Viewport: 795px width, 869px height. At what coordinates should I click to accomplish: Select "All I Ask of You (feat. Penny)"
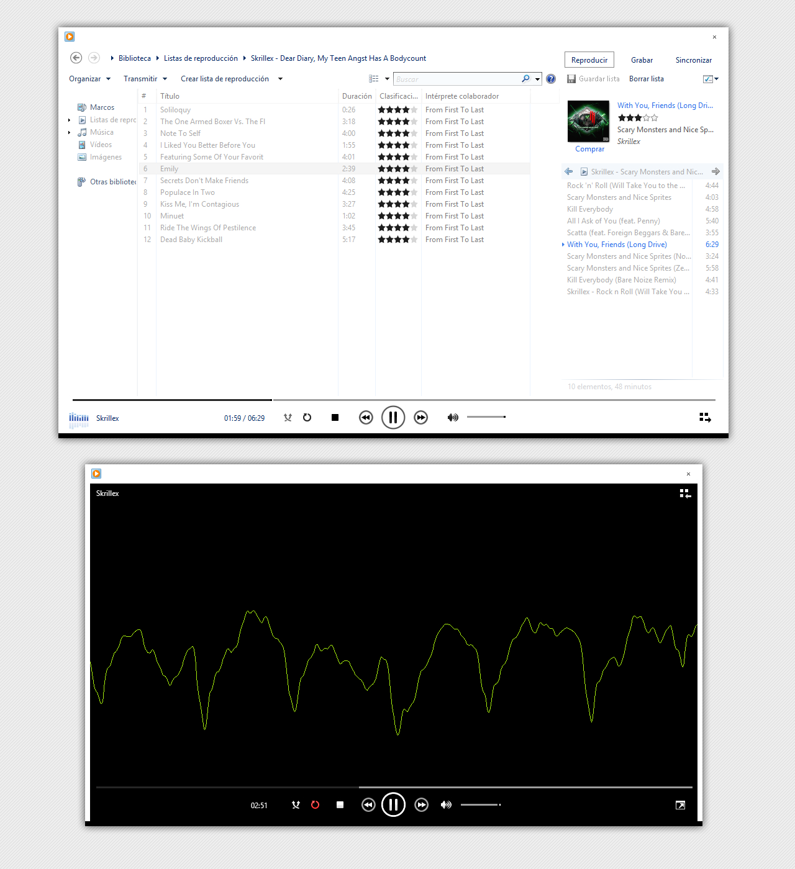[642, 221]
